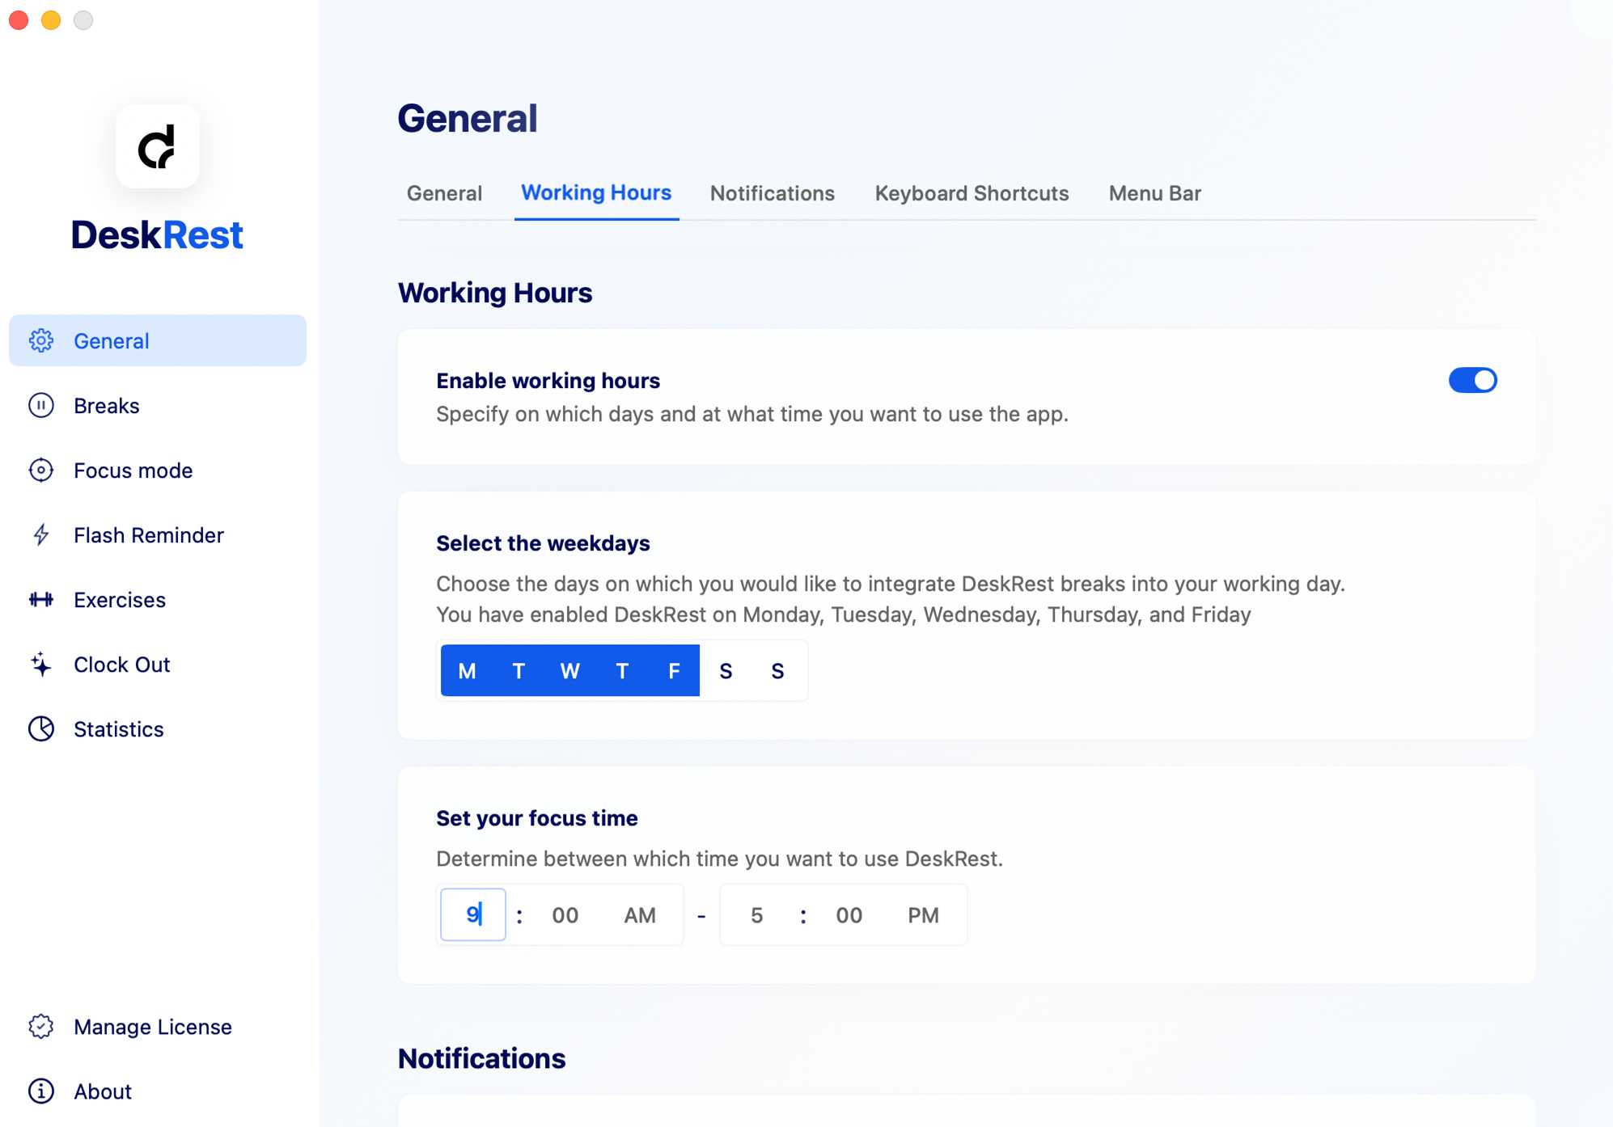Open Flash Reminder settings label
The image size is (1613, 1127).
[x=149, y=534]
